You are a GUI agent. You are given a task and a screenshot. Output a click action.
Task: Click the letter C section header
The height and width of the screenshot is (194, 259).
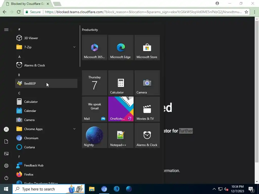click(19, 93)
